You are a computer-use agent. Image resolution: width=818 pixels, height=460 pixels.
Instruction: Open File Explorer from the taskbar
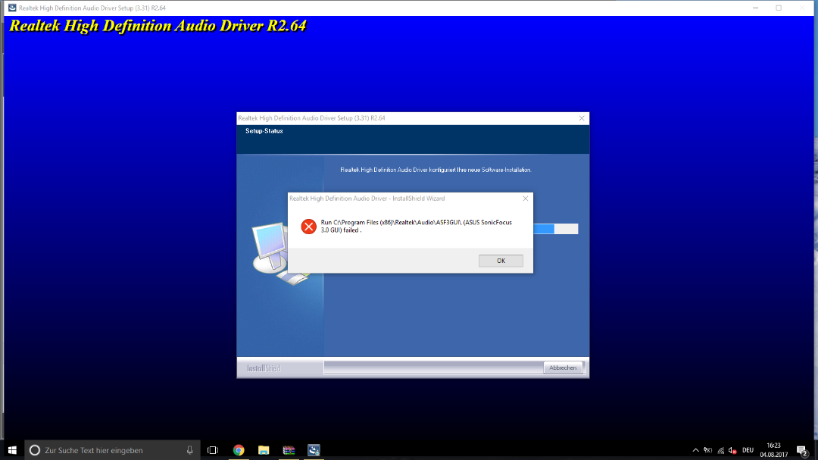pos(264,450)
